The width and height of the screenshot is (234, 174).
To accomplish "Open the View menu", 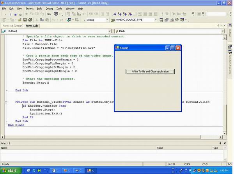I will pyautogui.click(x=19, y=9).
